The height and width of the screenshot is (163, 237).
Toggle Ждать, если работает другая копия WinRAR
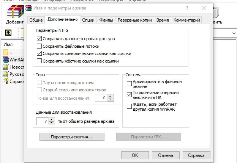129,106
